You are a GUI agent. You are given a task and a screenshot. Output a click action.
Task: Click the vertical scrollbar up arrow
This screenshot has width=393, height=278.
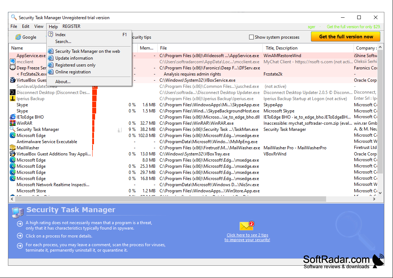point(380,47)
